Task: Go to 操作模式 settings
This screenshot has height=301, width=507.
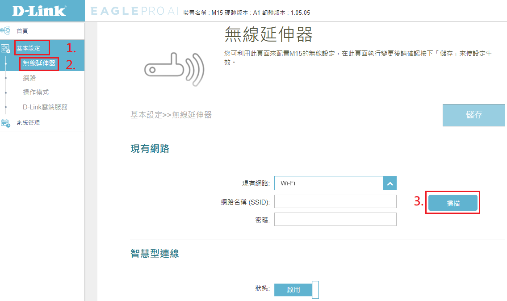Action: click(x=36, y=92)
